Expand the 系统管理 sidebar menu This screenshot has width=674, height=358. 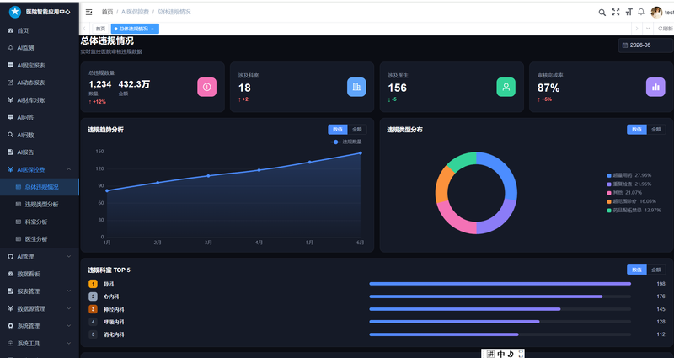click(40, 326)
